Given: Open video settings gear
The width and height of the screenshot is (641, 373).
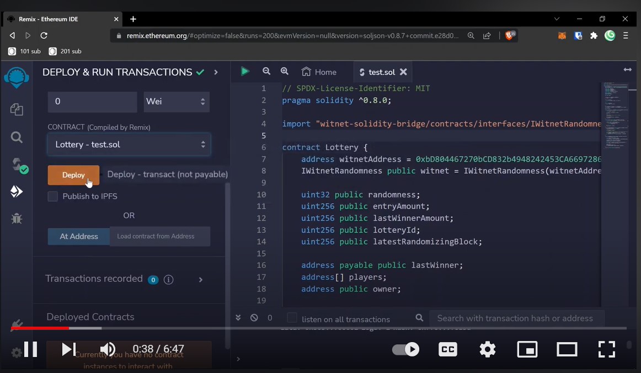Looking at the screenshot, I should [487, 349].
